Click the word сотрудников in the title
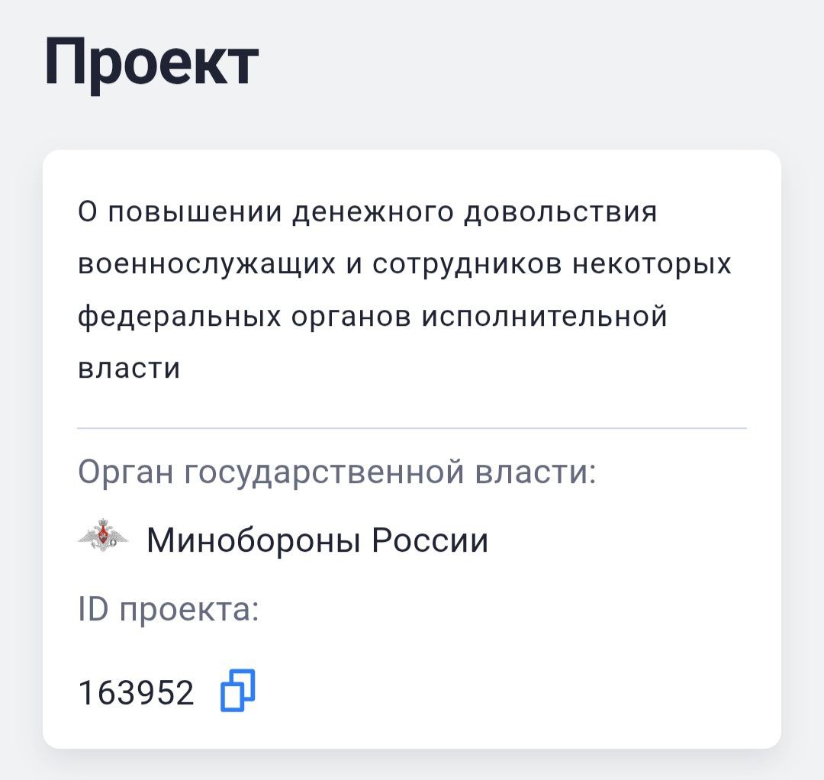Screen dimensions: 824x780 (x=465, y=263)
